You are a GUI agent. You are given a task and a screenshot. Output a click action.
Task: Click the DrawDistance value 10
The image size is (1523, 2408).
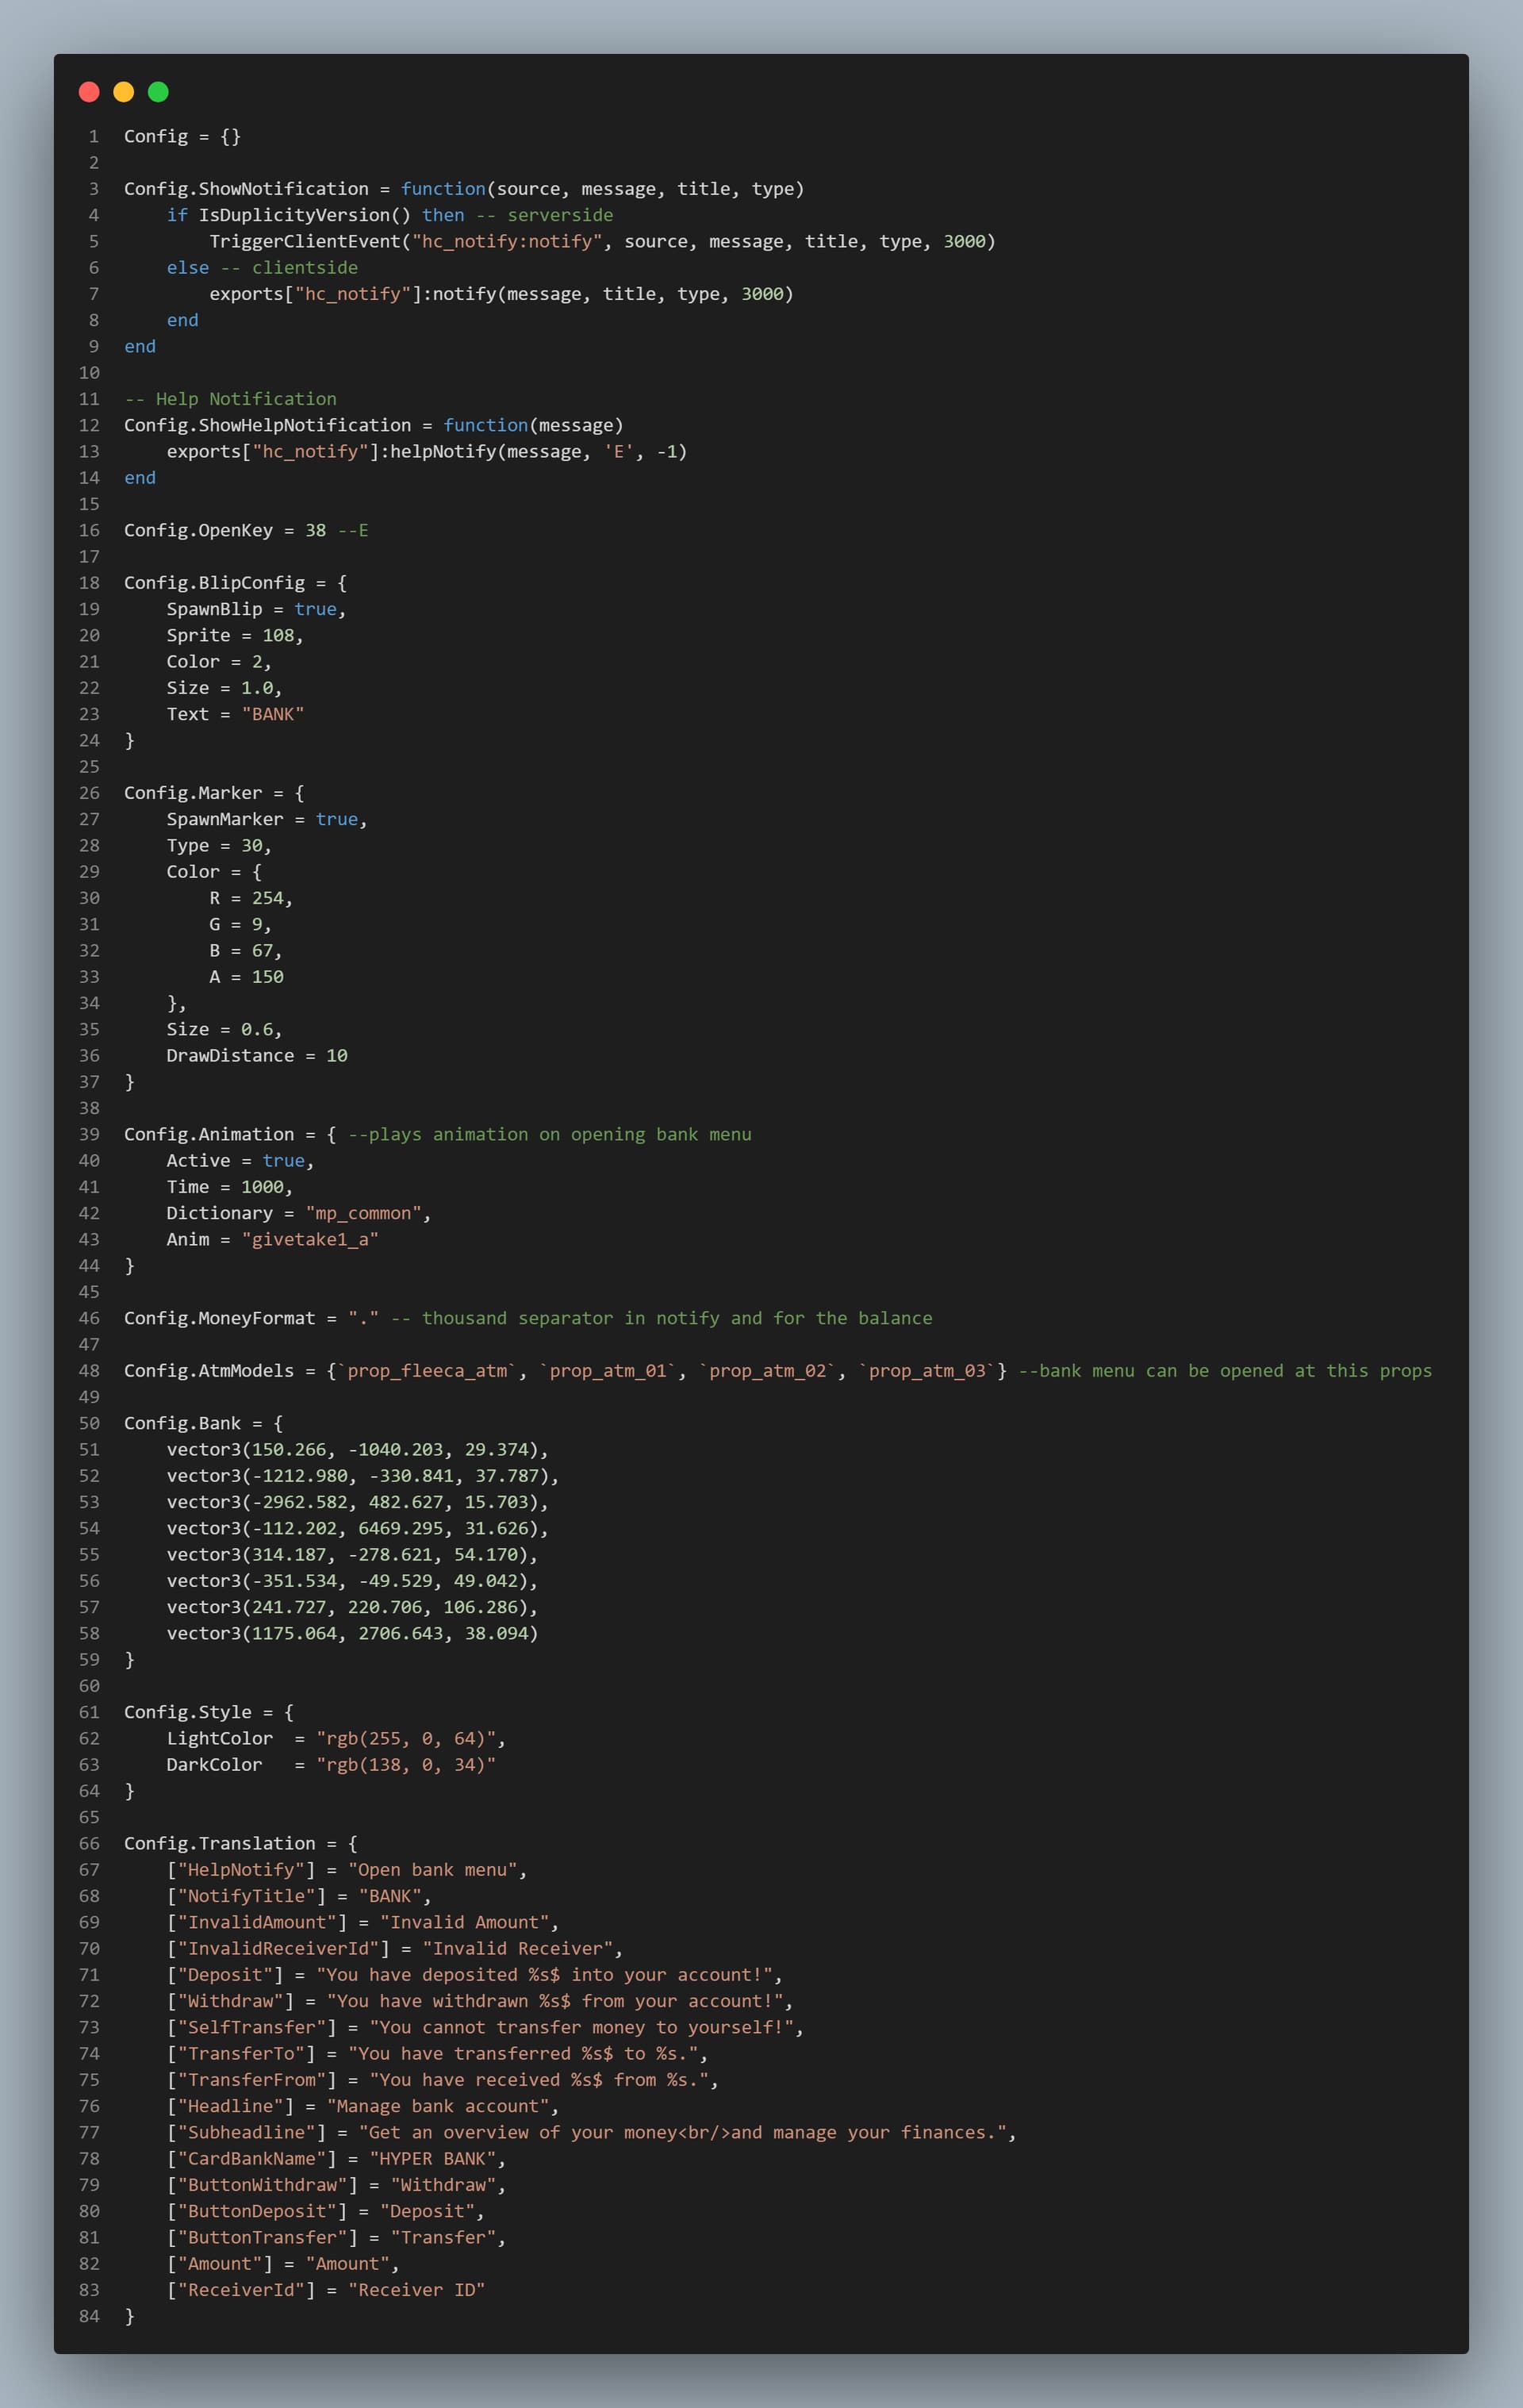point(336,1055)
